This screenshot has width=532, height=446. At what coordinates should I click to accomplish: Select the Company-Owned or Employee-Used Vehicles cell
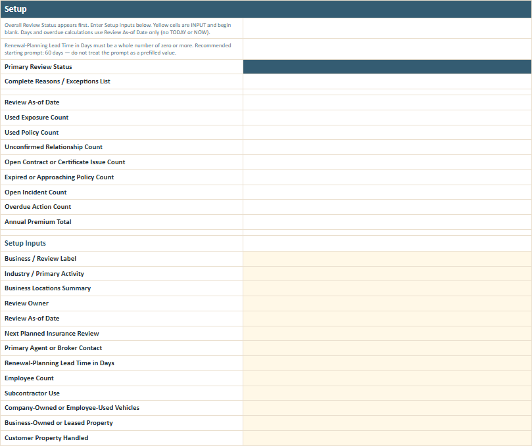point(387,408)
